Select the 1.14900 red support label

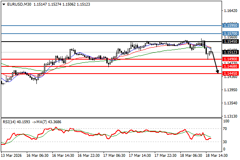[230, 59]
